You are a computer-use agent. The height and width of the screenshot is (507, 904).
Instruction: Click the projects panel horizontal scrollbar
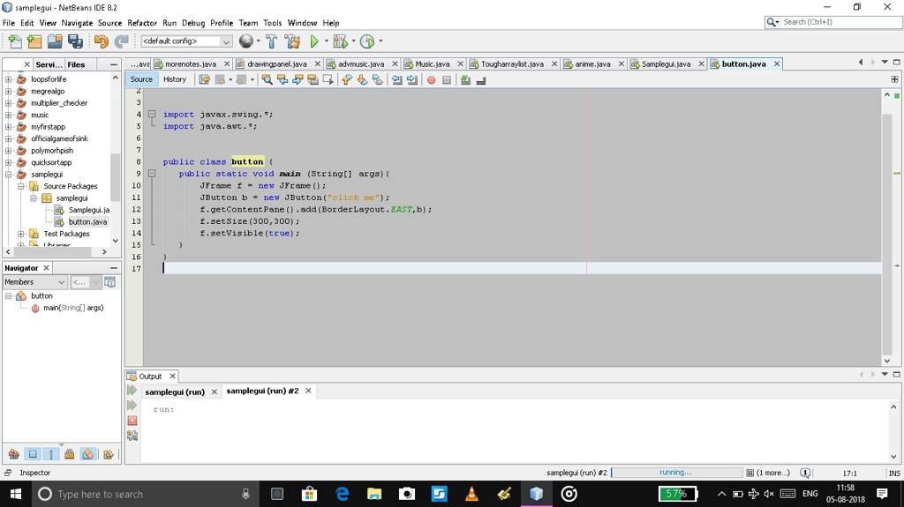pos(56,252)
